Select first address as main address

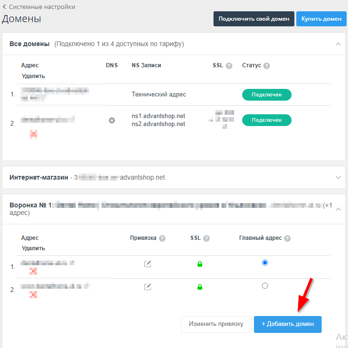point(265,263)
